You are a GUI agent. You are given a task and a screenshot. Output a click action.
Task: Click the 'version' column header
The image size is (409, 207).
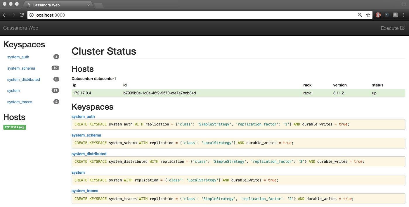pos(340,85)
